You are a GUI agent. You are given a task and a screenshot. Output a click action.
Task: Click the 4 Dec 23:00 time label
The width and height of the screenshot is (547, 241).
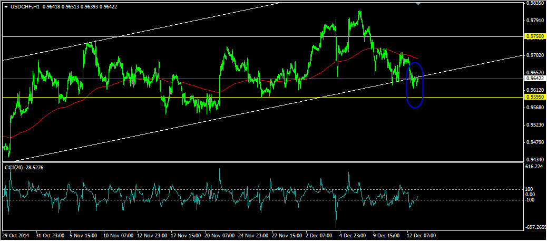click(x=353, y=236)
